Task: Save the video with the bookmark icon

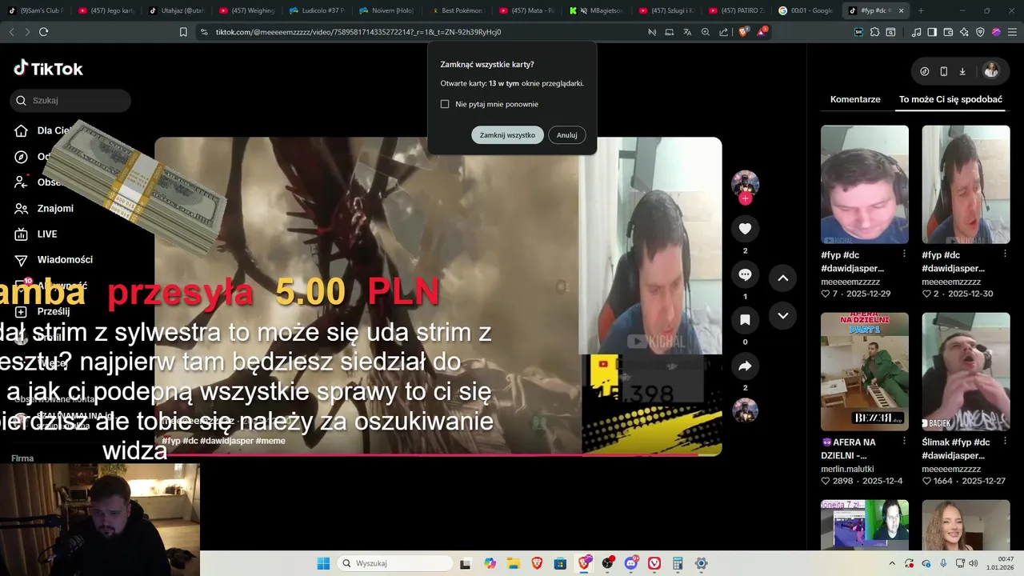Action: pos(745,320)
